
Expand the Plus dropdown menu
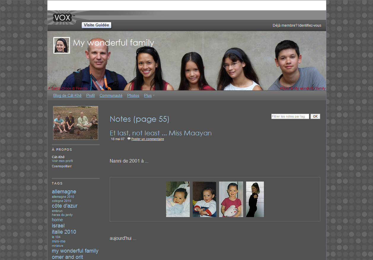coord(149,96)
